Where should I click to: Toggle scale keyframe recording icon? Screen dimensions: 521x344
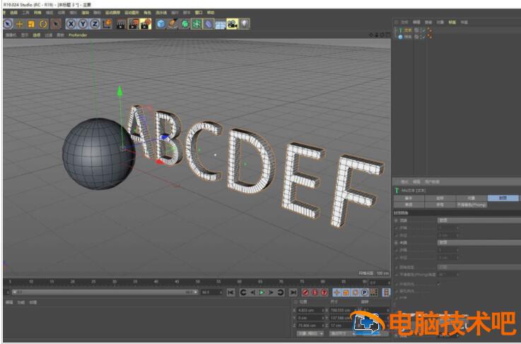pos(346,292)
